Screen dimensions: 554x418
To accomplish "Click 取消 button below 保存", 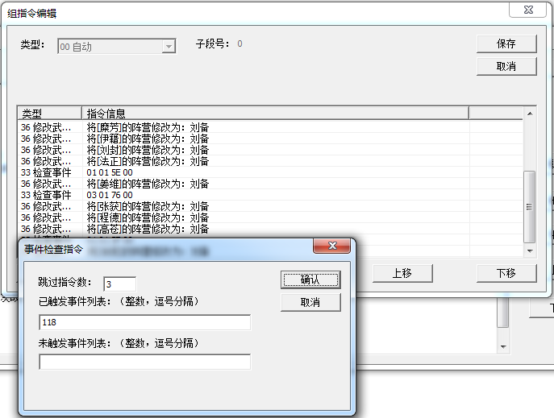I will pyautogui.click(x=506, y=66).
